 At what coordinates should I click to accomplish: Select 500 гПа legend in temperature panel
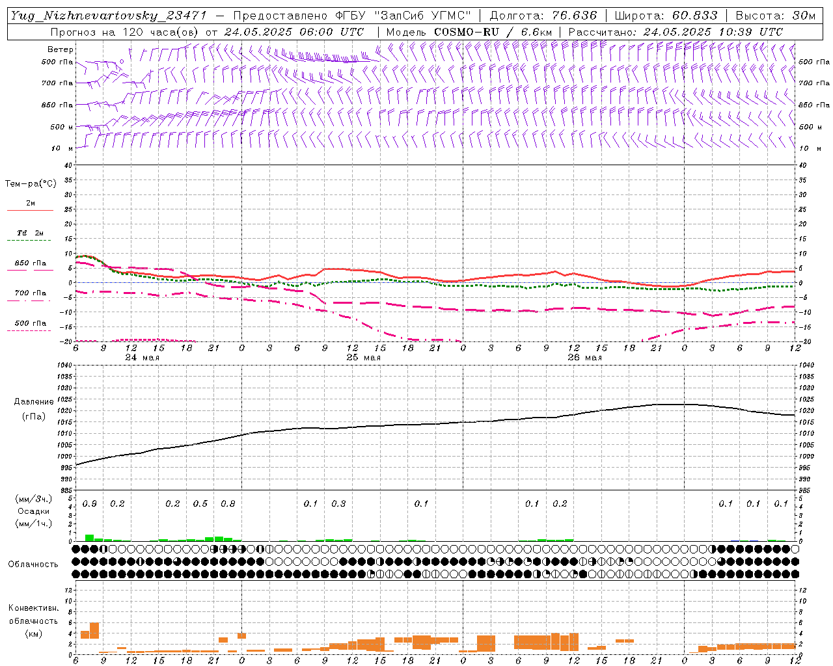click(31, 323)
